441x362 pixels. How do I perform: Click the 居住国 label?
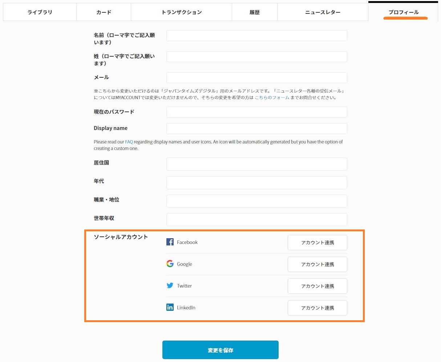[101, 163]
